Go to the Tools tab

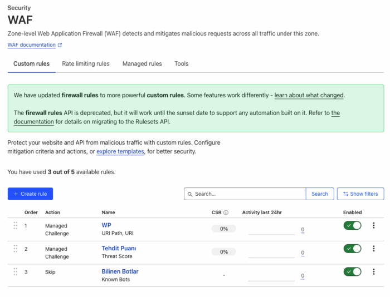pos(181,64)
